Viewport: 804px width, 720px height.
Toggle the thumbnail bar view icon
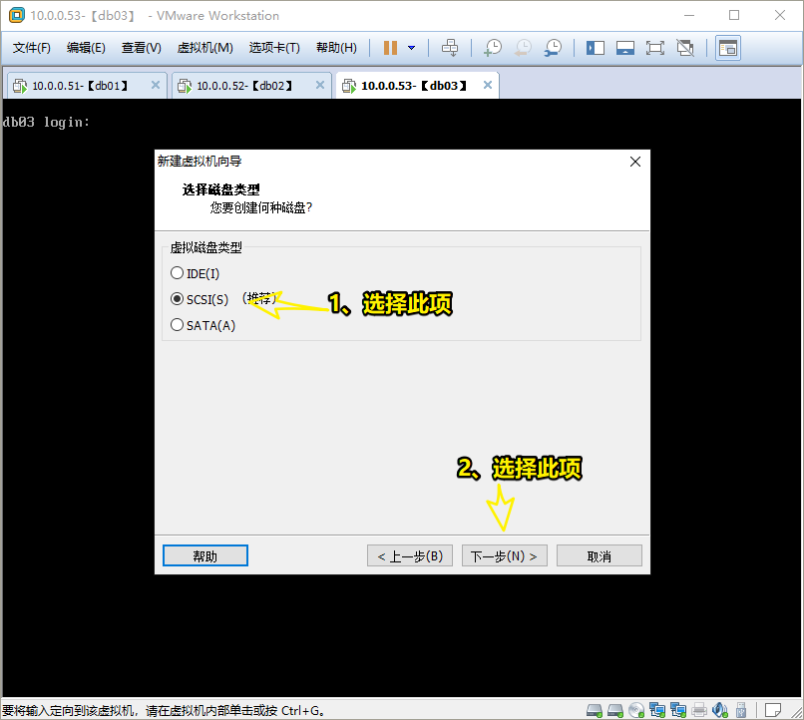click(625, 48)
